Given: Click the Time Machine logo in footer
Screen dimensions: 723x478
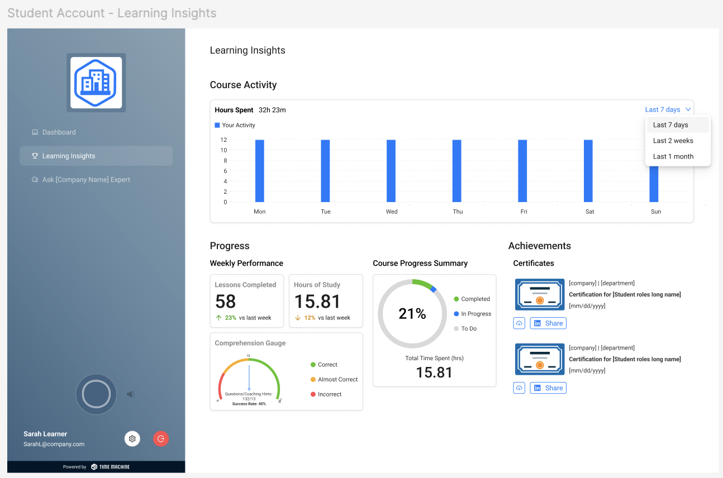Looking at the screenshot, I should pos(111,467).
